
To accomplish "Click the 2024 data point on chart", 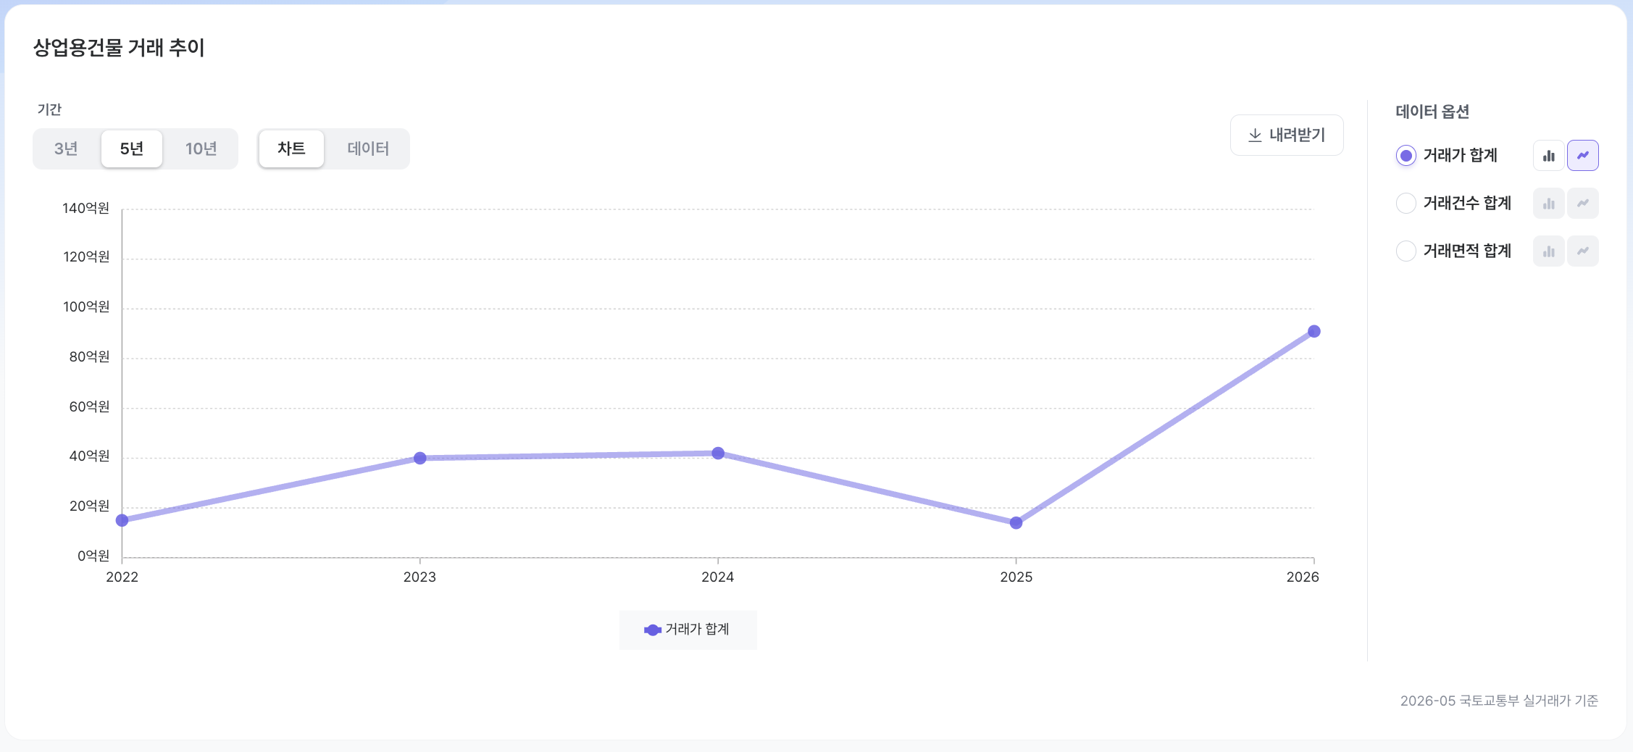I will [x=718, y=454].
